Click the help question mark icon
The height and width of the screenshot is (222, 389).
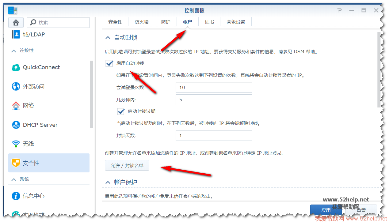(x=339, y=10)
